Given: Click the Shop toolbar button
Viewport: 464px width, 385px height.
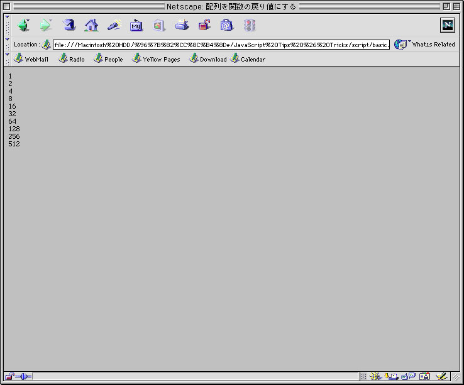Looking at the screenshot, I should [x=227, y=25].
